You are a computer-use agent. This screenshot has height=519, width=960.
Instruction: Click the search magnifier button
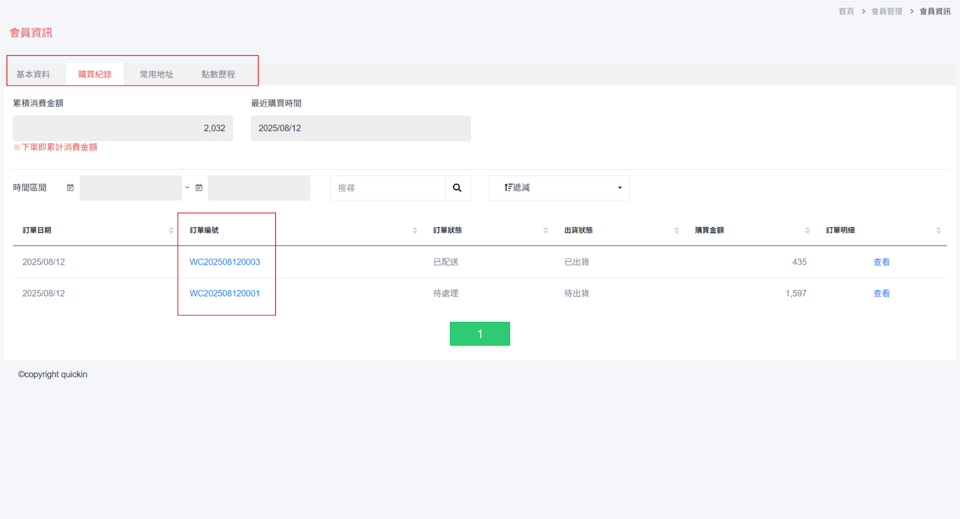click(x=457, y=188)
